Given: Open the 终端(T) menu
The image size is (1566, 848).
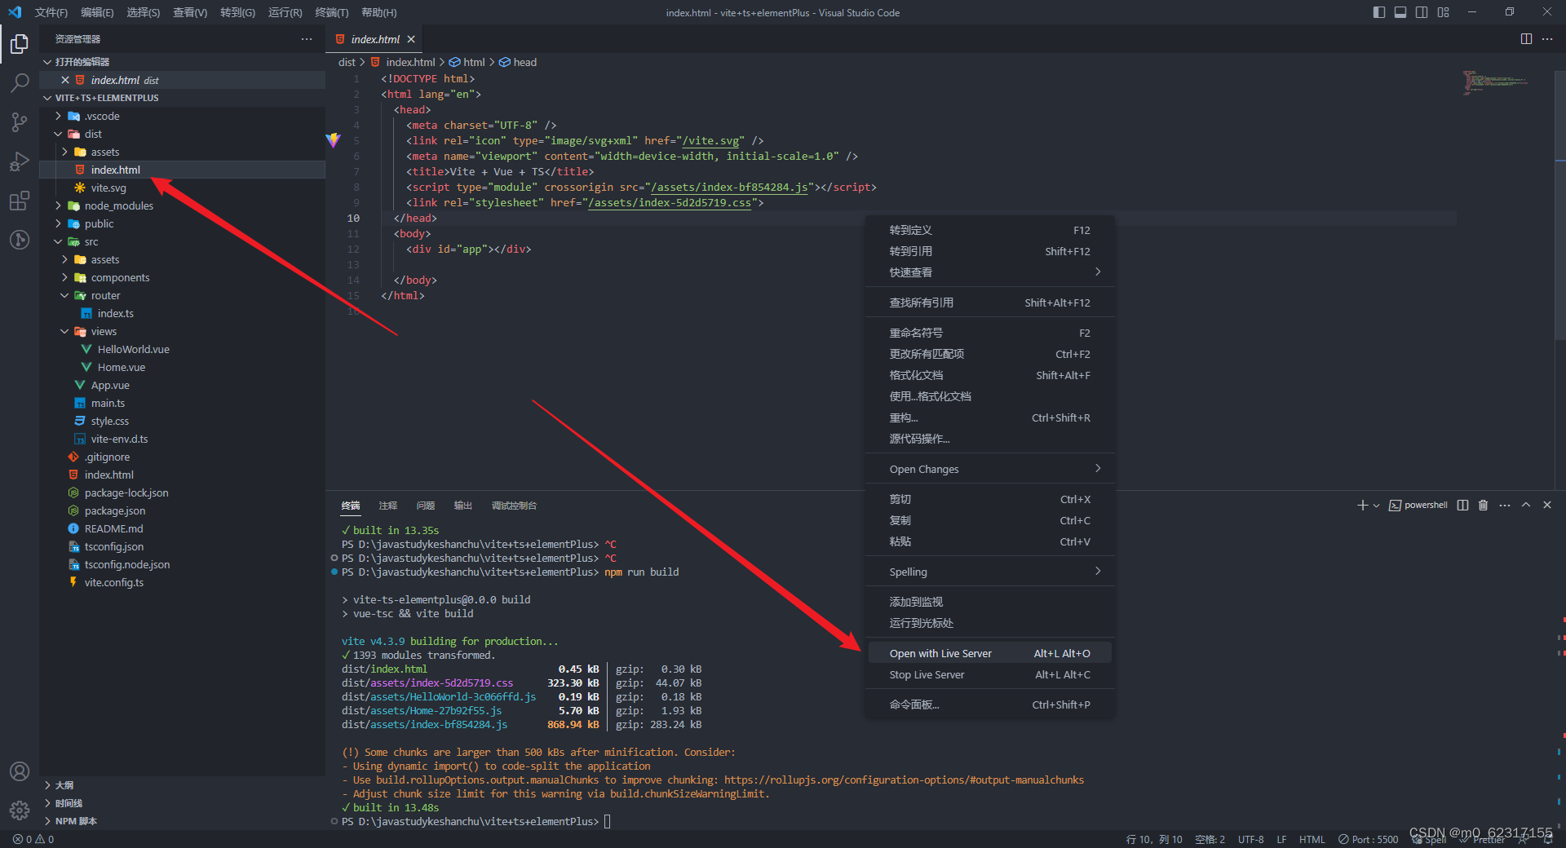Looking at the screenshot, I should tap(331, 12).
